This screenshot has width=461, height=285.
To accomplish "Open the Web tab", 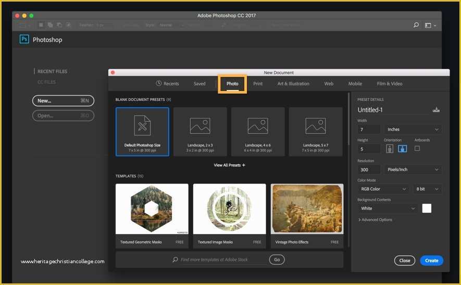I will 329,84.
